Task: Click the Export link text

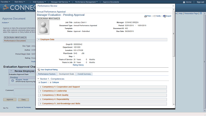Action: coord(169,16)
